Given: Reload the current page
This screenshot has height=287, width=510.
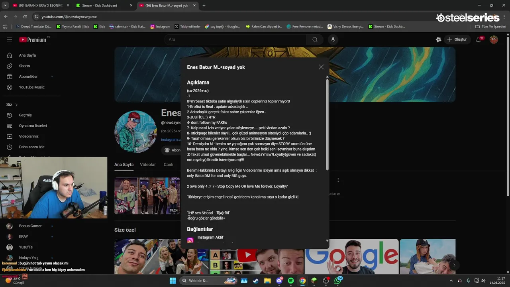Looking at the screenshot, I should [x=25, y=17].
